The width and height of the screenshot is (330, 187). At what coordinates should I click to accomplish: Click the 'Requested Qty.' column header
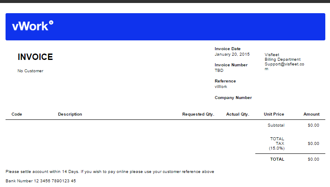click(198, 114)
